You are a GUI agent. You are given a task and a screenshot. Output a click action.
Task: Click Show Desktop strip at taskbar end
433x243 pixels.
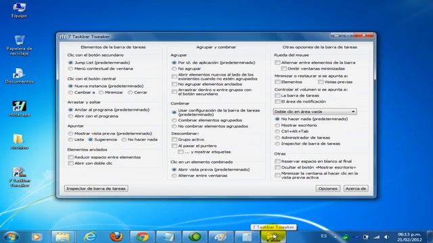[430, 237]
